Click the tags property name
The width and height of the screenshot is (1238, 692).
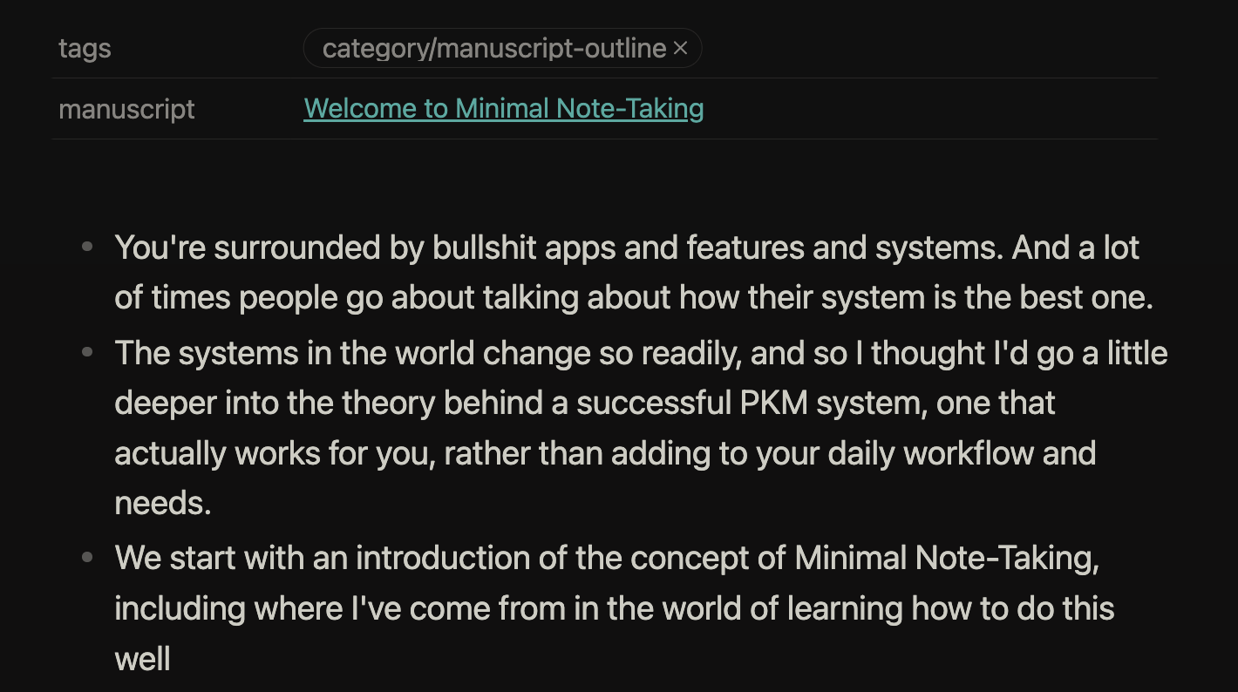coord(85,49)
